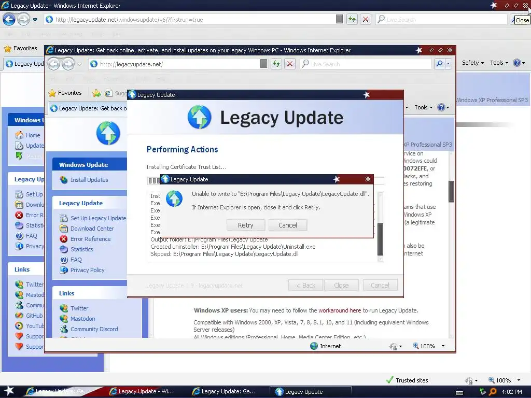
Task: Open Set Up Legacy Update in middle window
Action: point(98,218)
